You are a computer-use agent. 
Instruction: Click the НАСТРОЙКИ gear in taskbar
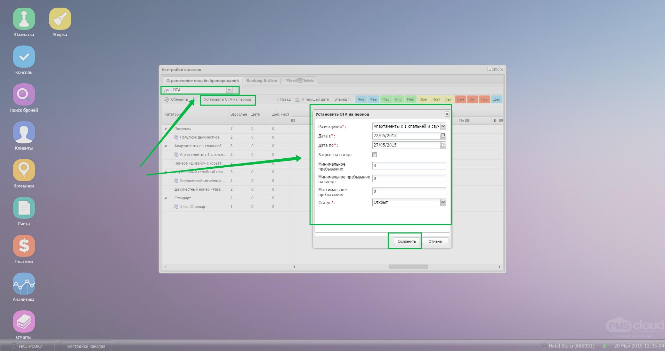(x=14, y=346)
